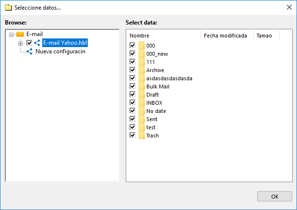Uncheck the Draft folder checkbox
This screenshot has width=297, height=210.
pyautogui.click(x=132, y=95)
